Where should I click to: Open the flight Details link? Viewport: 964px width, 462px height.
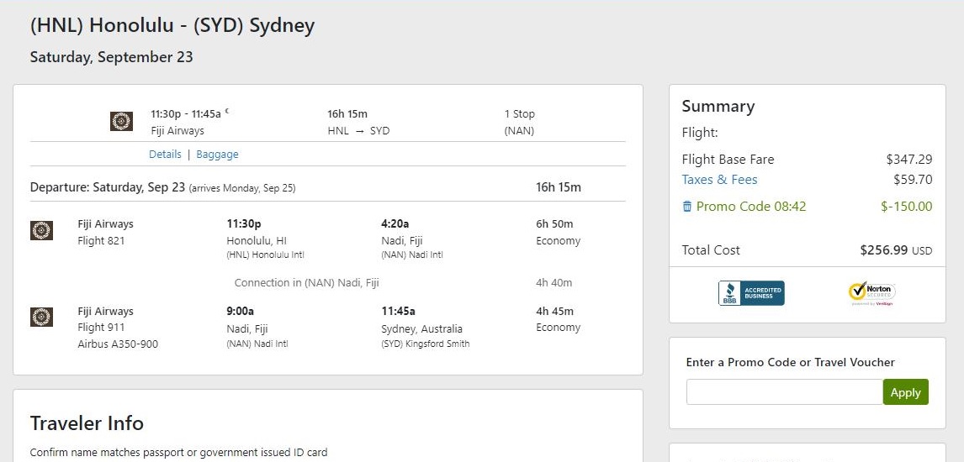tap(165, 155)
